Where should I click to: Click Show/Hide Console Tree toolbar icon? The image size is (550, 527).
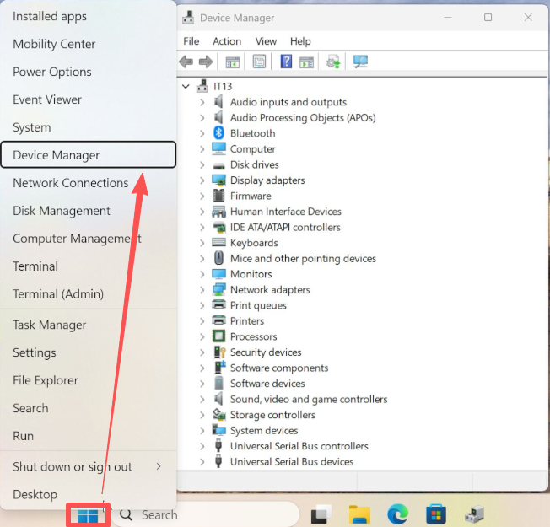click(x=233, y=62)
